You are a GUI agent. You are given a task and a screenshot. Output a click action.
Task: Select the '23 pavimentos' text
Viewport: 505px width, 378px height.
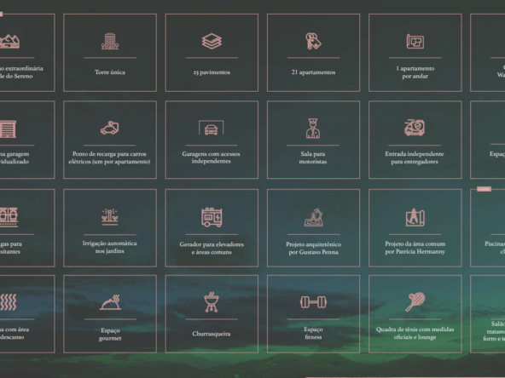coord(212,72)
